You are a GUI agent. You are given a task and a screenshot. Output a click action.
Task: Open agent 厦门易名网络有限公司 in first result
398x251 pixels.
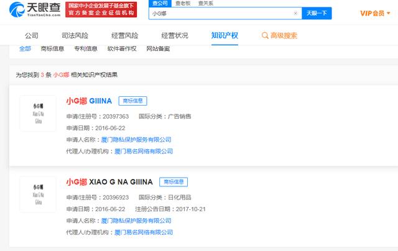click(144, 152)
